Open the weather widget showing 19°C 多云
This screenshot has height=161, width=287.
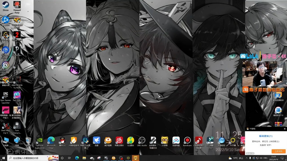coord(236,158)
